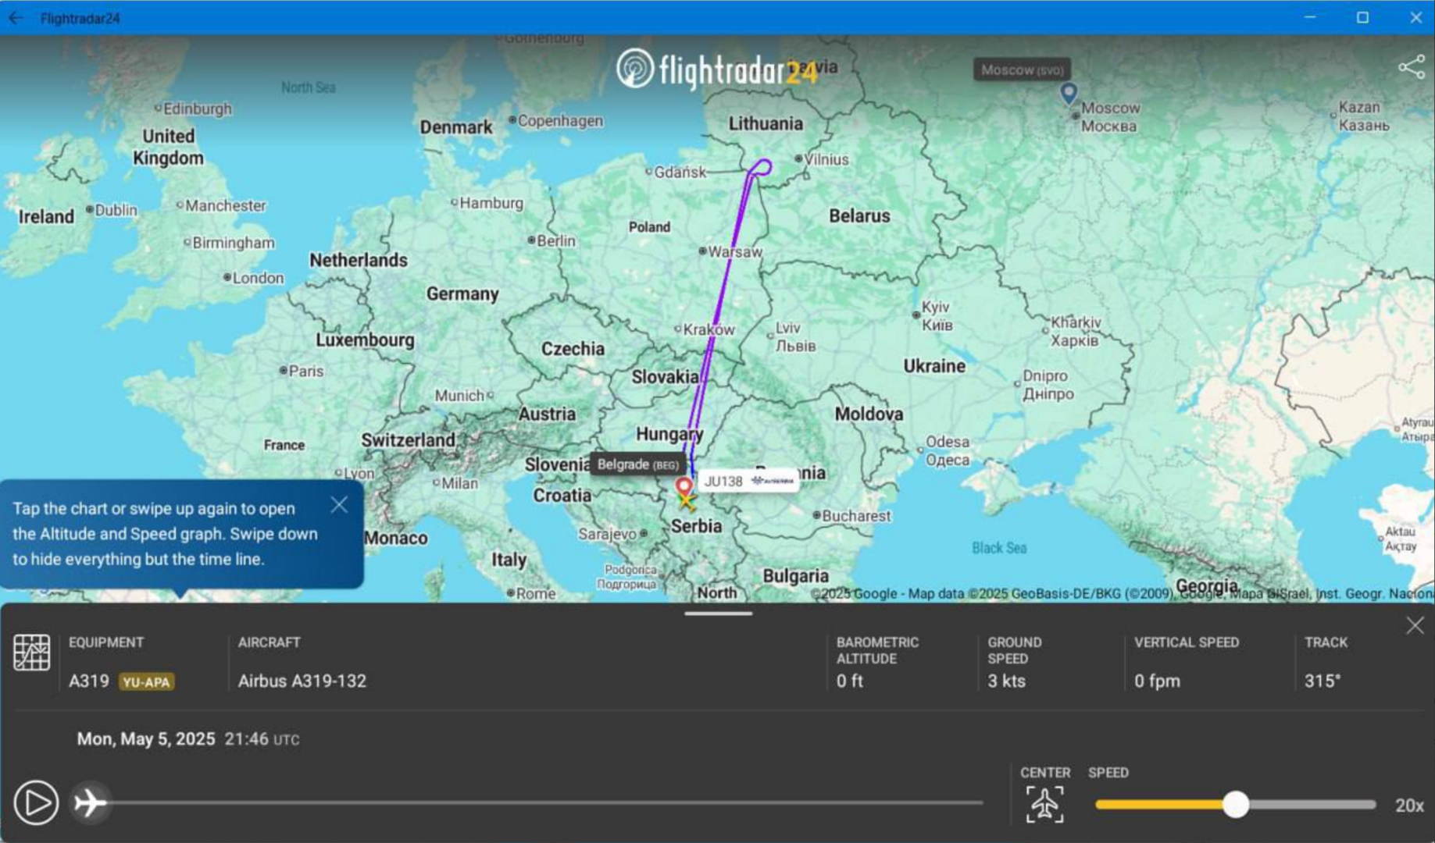Click the Belgrade (BEG) airport label
Screen dimensions: 1435x843
(637, 464)
